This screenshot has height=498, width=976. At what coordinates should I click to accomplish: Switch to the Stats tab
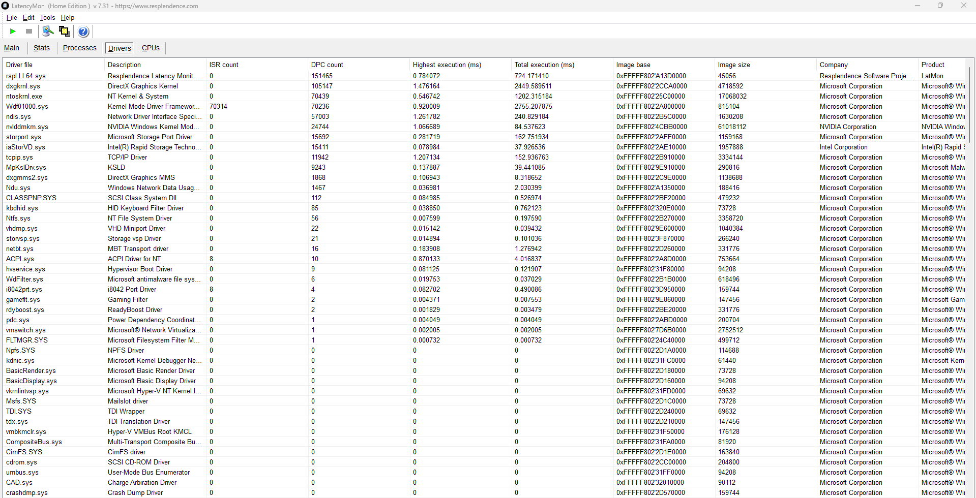42,48
